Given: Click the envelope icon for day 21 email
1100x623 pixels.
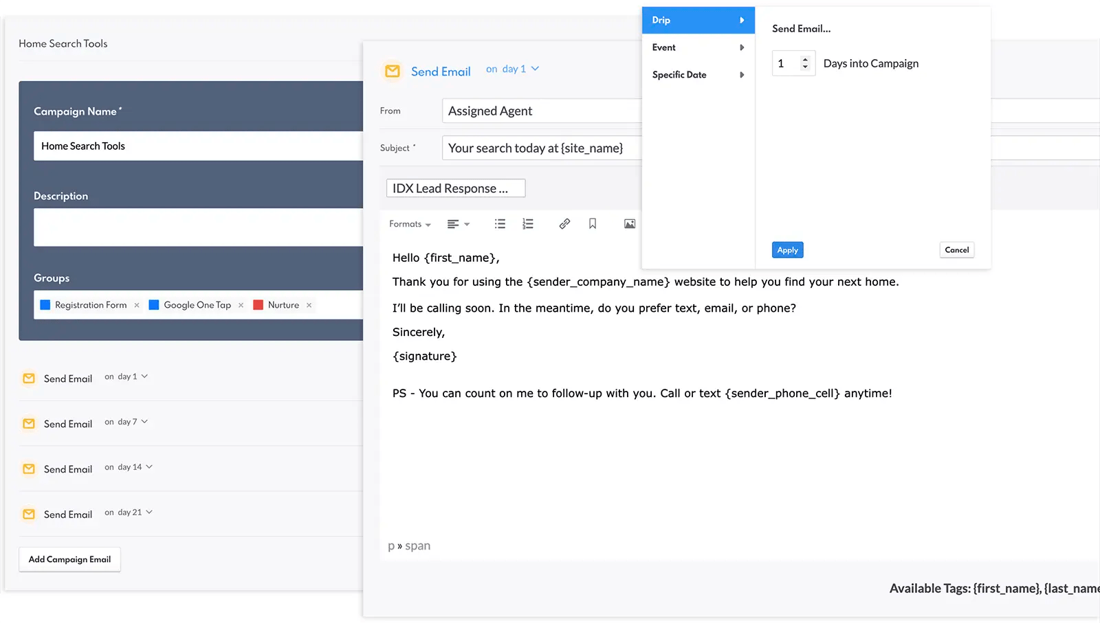Looking at the screenshot, I should point(29,514).
